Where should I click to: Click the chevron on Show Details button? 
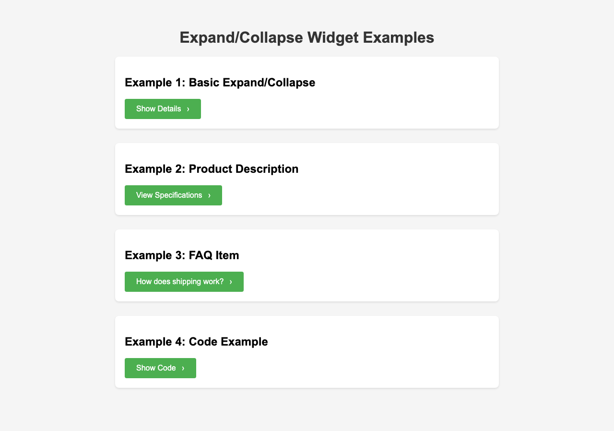coord(188,109)
